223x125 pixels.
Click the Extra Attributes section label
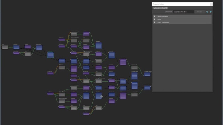163,22
